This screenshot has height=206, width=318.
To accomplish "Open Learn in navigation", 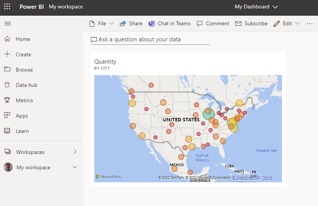I will coord(22,131).
